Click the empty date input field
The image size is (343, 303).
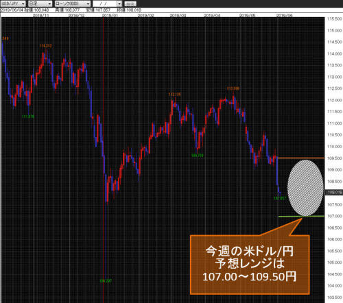[105, 3]
